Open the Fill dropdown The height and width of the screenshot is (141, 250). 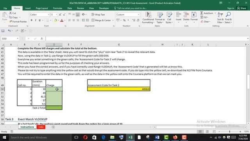[204, 17]
